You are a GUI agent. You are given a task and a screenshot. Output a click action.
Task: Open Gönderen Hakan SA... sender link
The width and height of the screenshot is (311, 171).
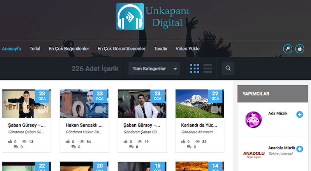(x=84, y=132)
